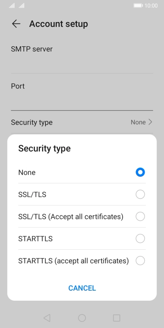The height and width of the screenshot is (328, 164).
Task: Tap the battery icon in status bar
Action: [x=138, y=6]
